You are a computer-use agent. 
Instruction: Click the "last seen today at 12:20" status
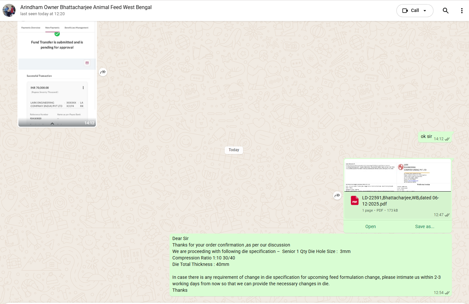click(x=42, y=14)
